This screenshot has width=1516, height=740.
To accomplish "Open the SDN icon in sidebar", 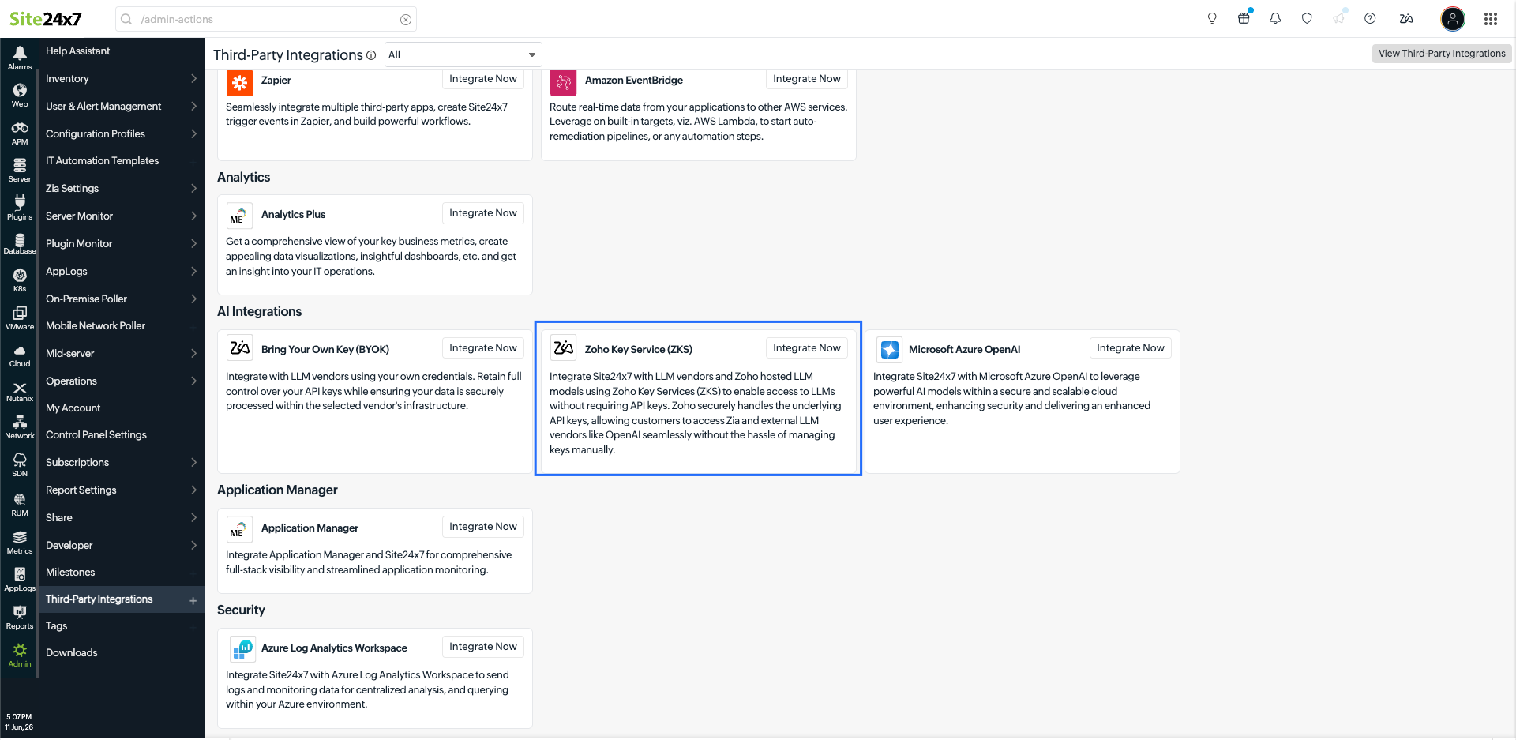I will [x=20, y=465].
